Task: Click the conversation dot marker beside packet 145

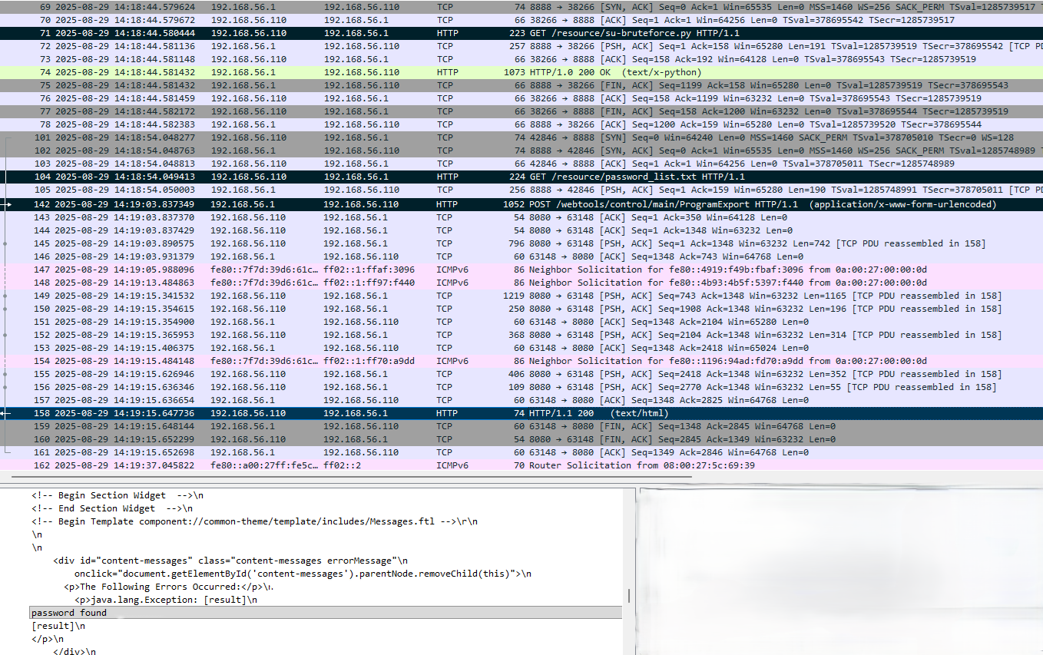Action: [x=5, y=243]
